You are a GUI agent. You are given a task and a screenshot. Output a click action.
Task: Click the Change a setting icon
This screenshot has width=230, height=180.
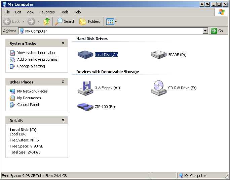(x=12, y=66)
